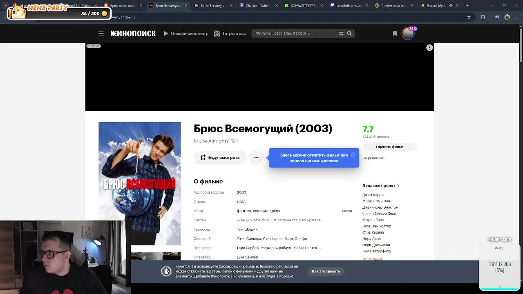This screenshot has width=523, height=294.
Task: Click the Bruce Almighty 12+ original title
Action: [216, 141]
